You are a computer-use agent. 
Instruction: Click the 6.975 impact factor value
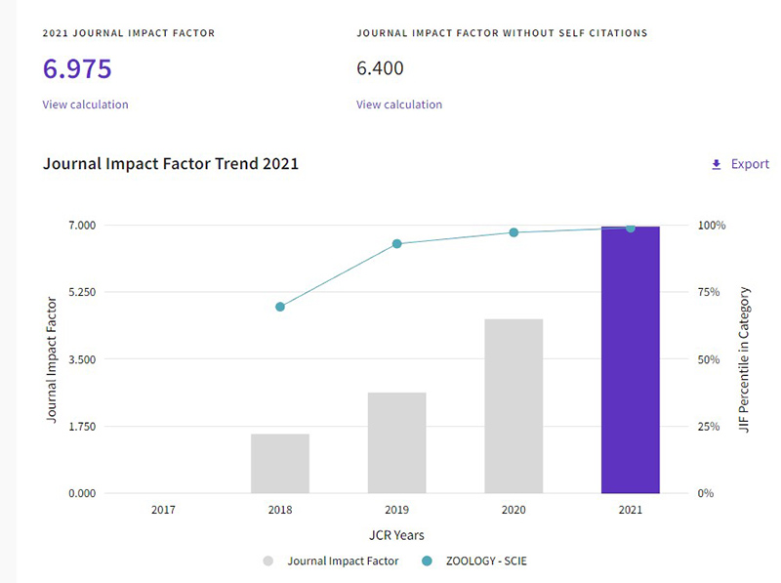(x=77, y=69)
